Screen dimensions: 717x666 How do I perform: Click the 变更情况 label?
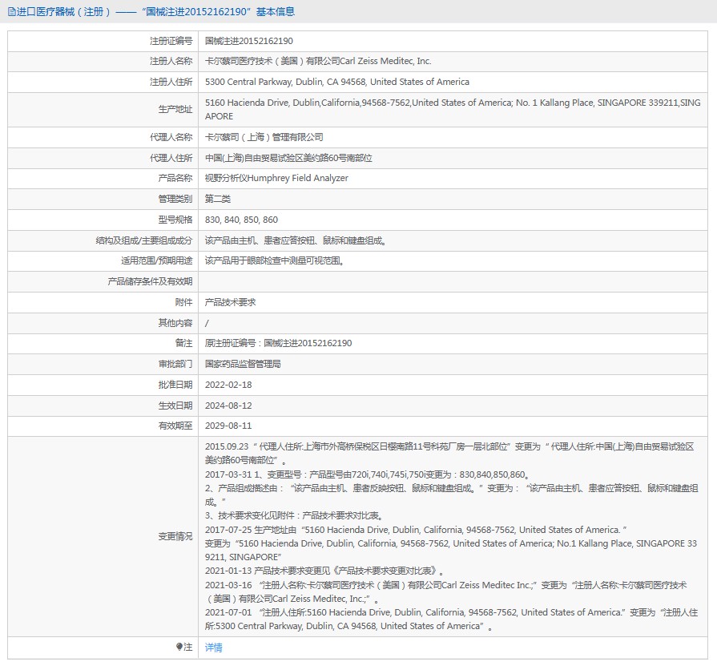coord(175,536)
